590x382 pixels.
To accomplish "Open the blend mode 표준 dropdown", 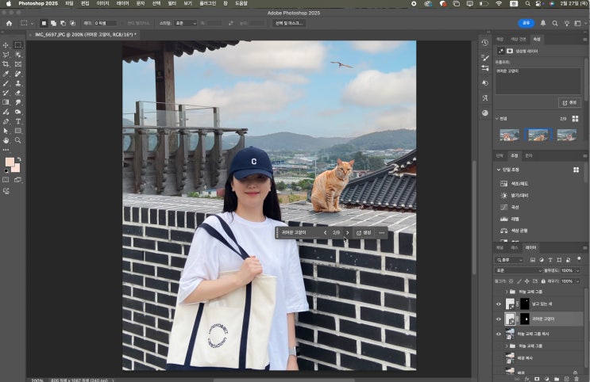I will point(519,270).
